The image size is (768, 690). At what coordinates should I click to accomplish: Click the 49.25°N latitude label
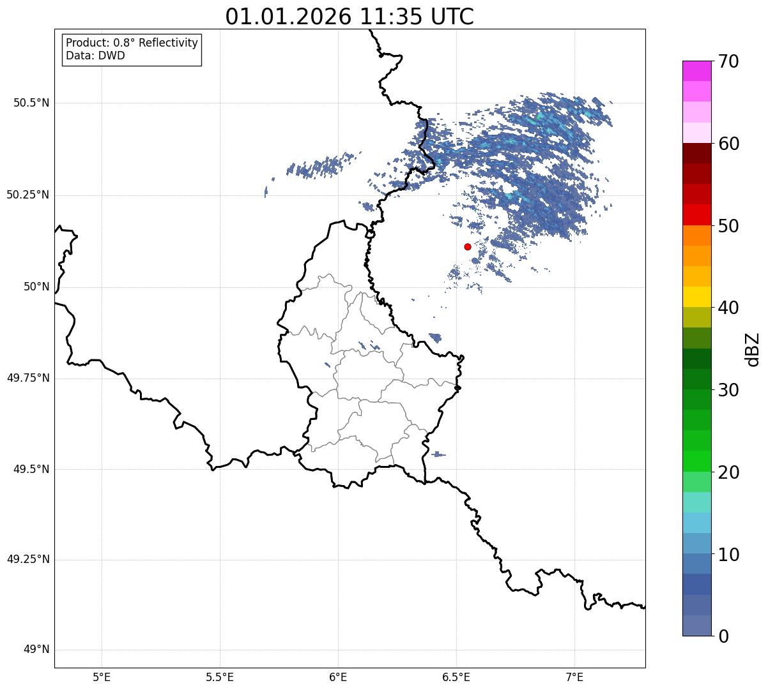[28, 559]
